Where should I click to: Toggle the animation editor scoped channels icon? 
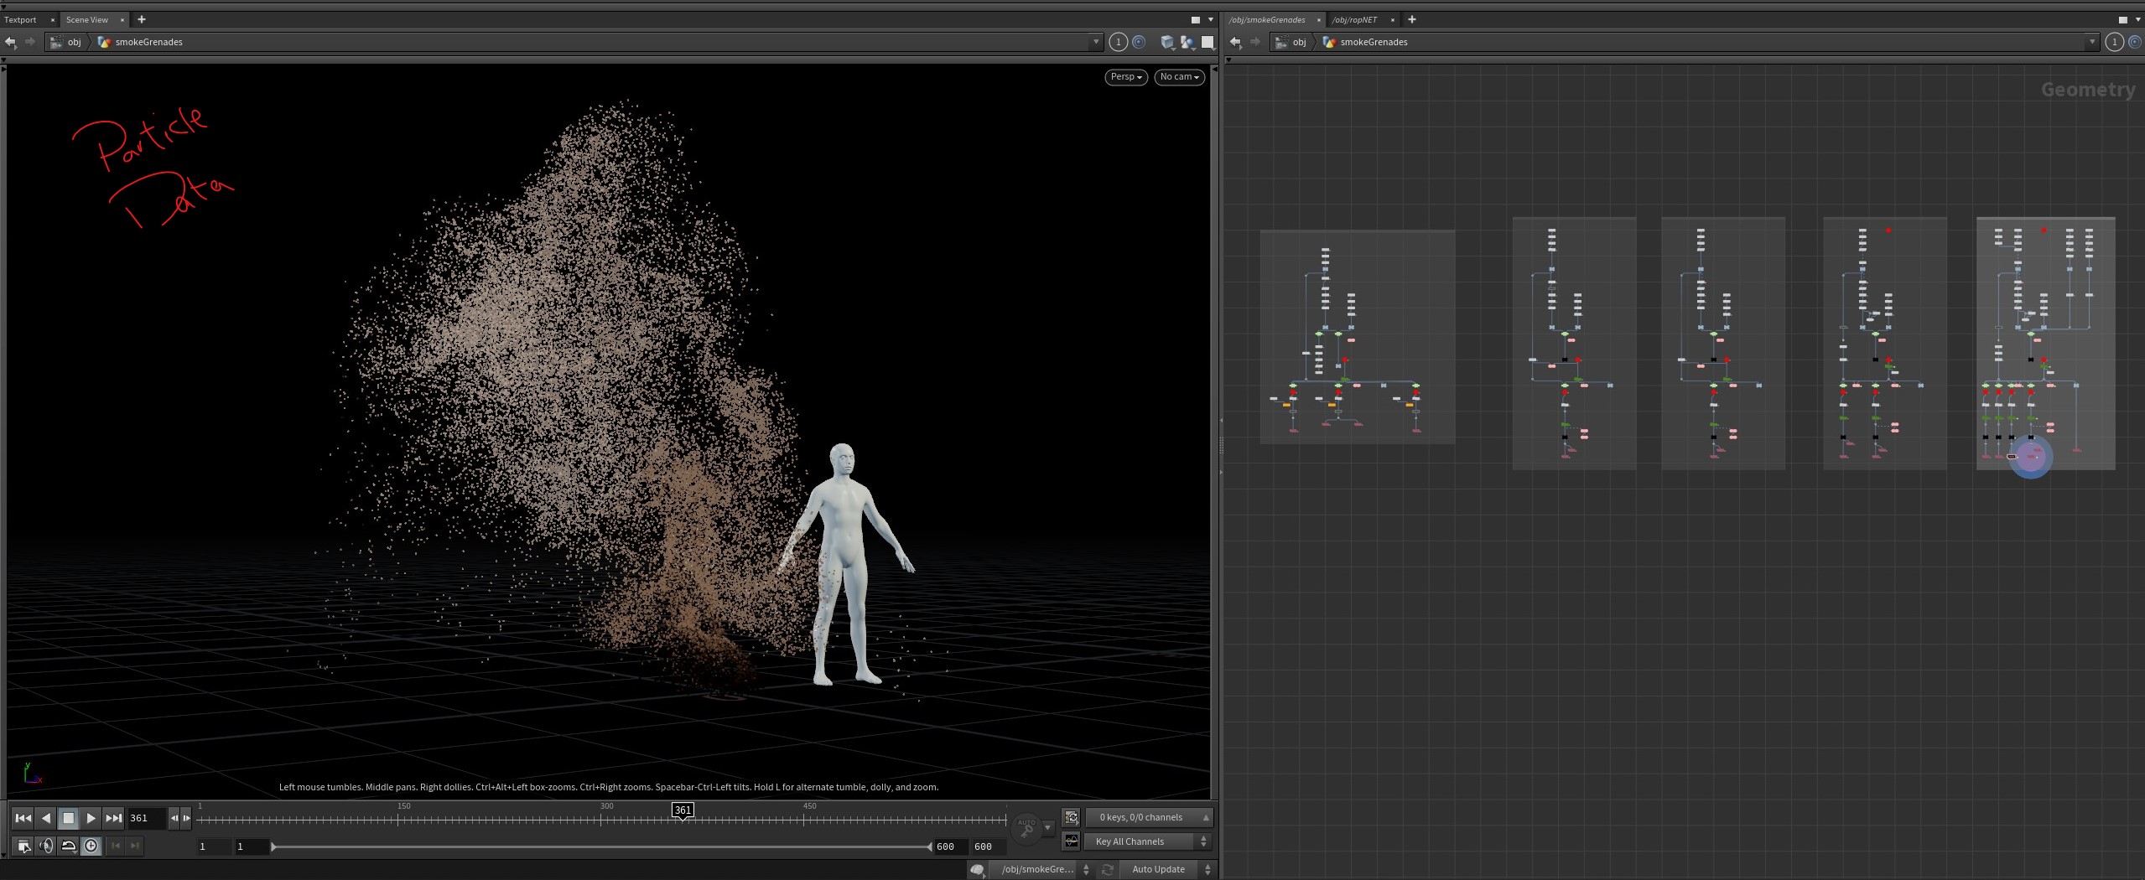click(1071, 817)
